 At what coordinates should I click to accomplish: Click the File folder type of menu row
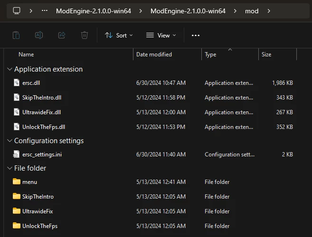[x=217, y=182]
